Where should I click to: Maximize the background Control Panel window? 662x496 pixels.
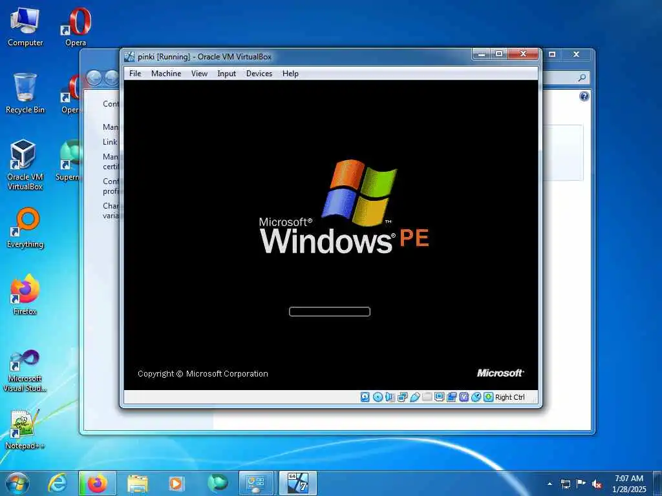(x=552, y=54)
